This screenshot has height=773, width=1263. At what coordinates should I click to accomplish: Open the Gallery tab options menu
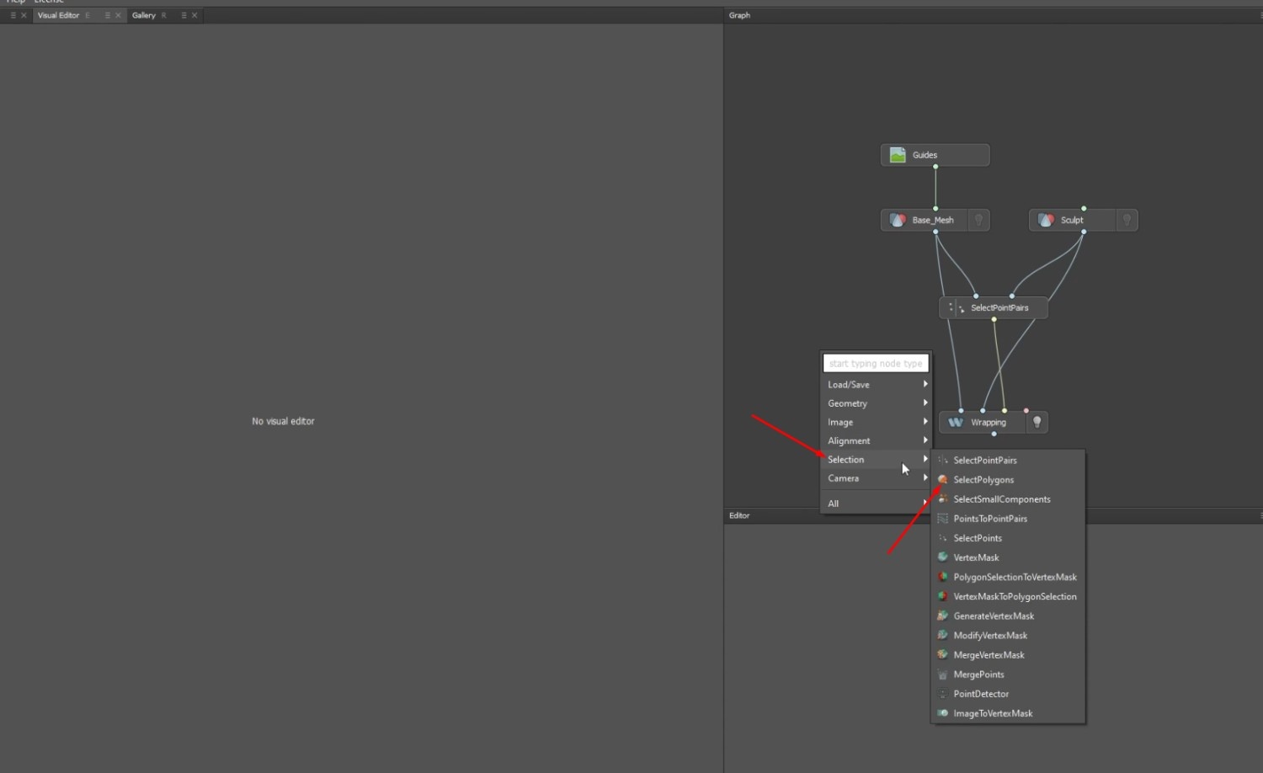click(184, 15)
